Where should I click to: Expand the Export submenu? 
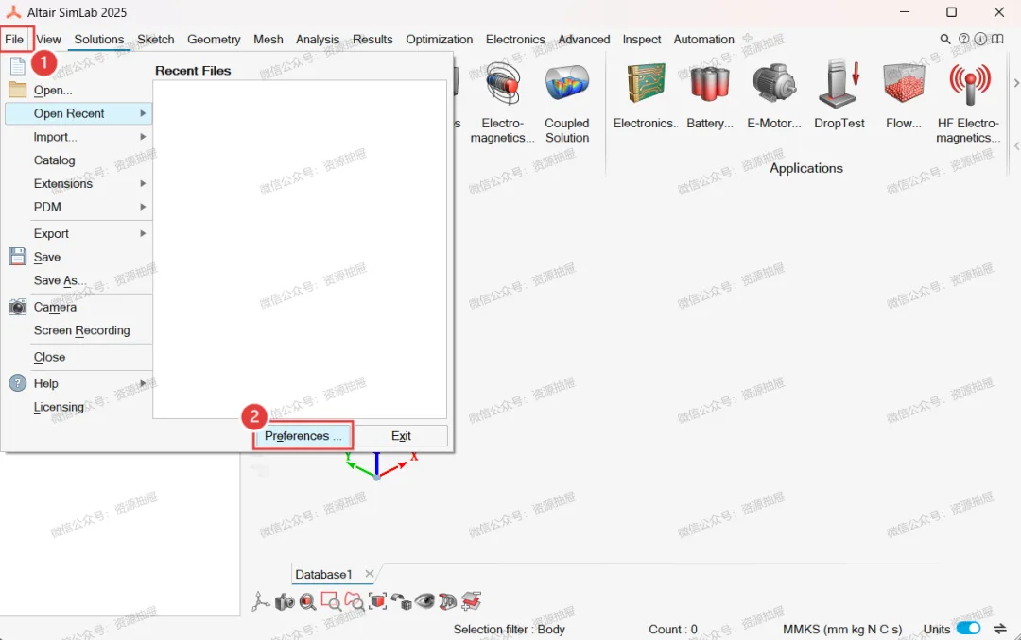(x=78, y=233)
